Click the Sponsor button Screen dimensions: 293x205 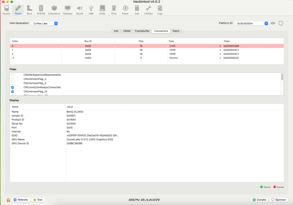(279, 200)
